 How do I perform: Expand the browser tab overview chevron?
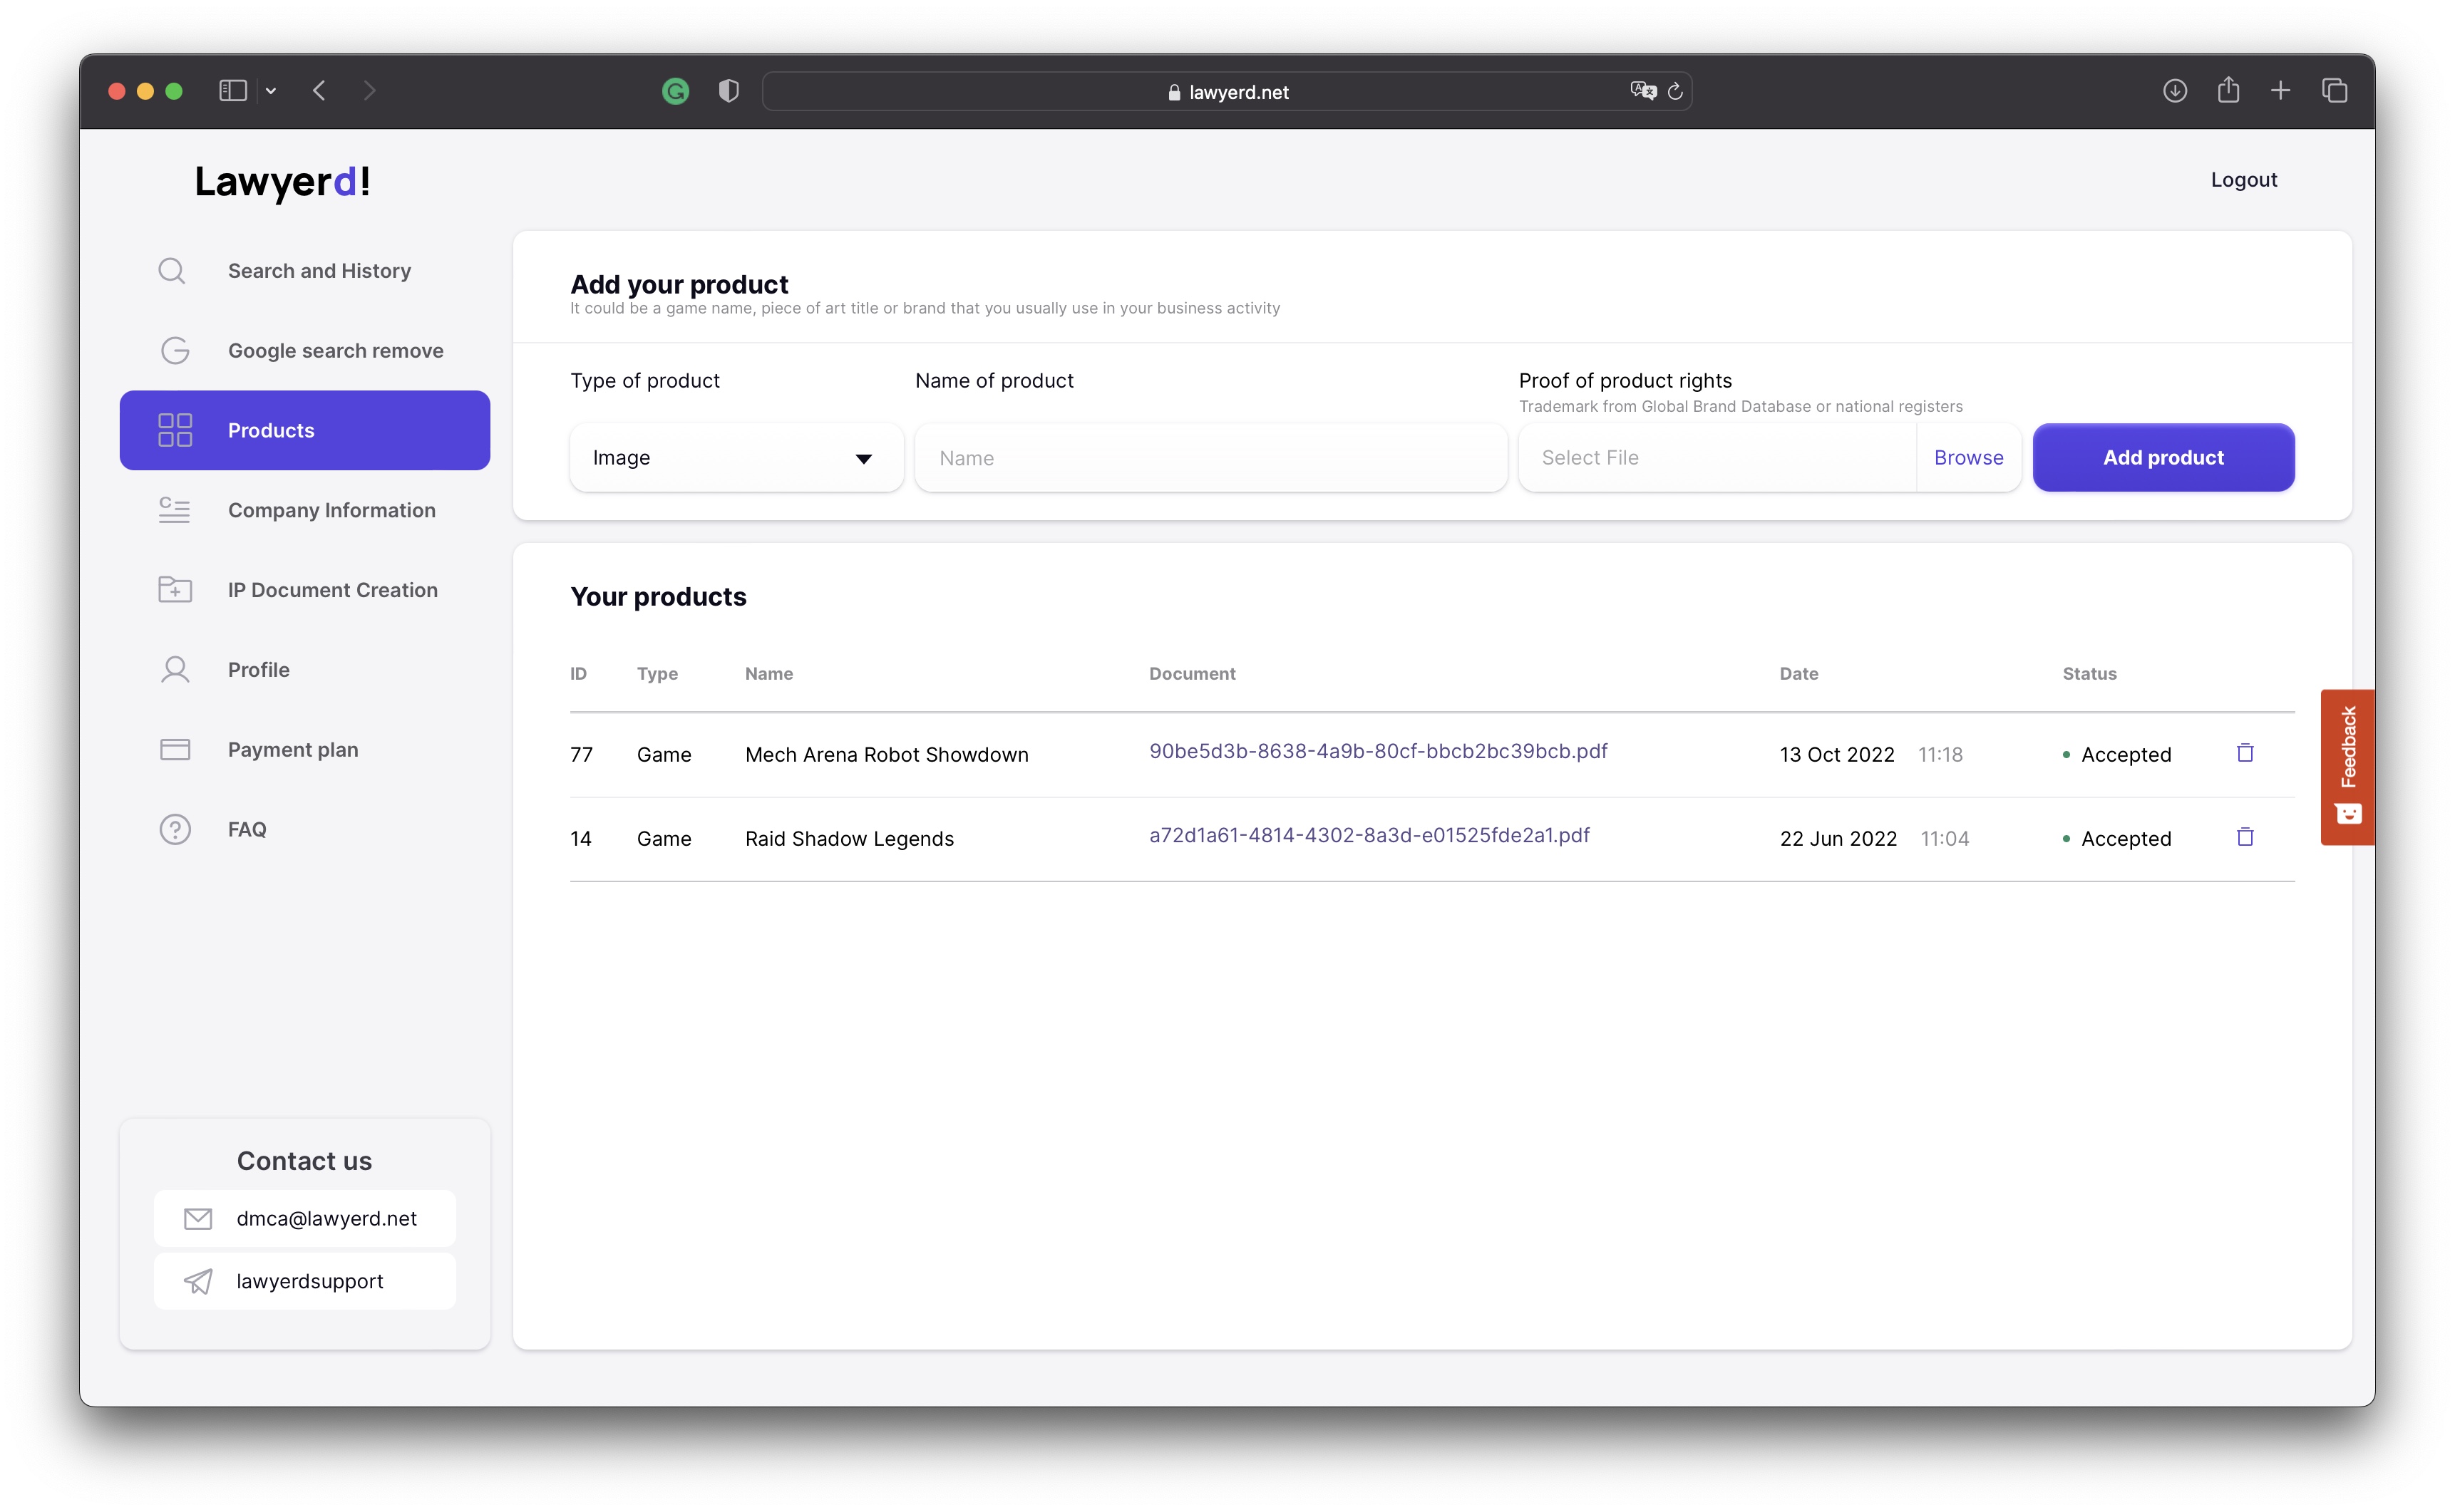[x=270, y=90]
